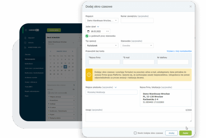Image resolution: width=206 pixels, height=138 pixels.
Task: Go to next month in calendar
Action: pos(73,51)
